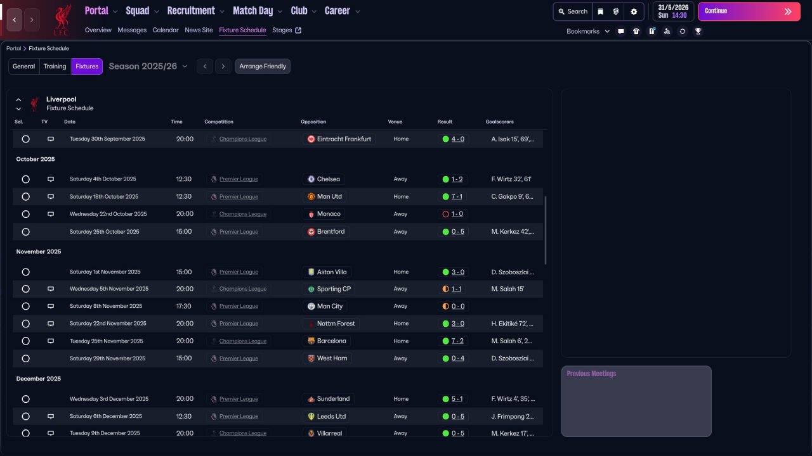This screenshot has height=456, width=812.
Task: Open the settings gear icon
Action: pyautogui.click(x=634, y=11)
